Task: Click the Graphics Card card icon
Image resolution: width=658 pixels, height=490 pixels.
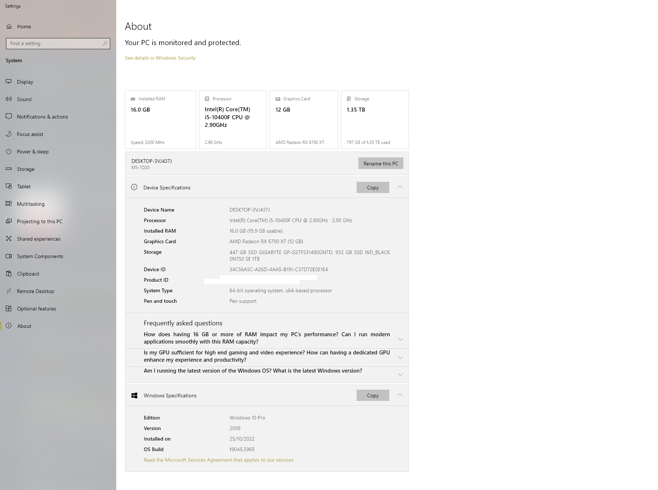Action: 278,99
